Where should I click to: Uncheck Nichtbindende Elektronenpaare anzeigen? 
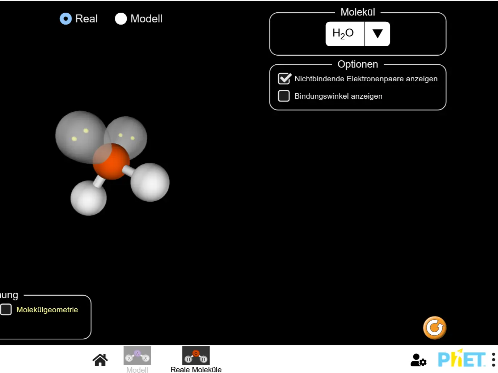click(284, 79)
